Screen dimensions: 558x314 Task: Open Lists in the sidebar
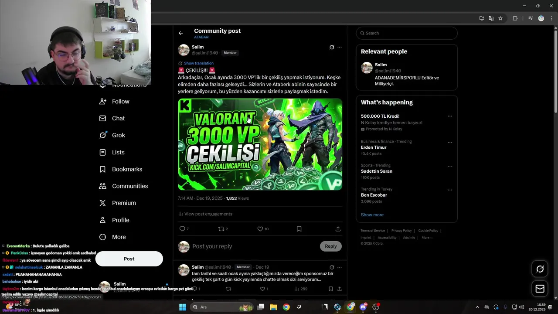[x=112, y=152]
